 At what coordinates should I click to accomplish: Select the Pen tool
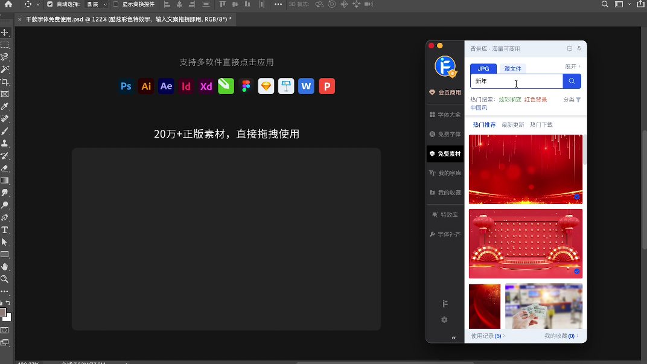coord(5,217)
